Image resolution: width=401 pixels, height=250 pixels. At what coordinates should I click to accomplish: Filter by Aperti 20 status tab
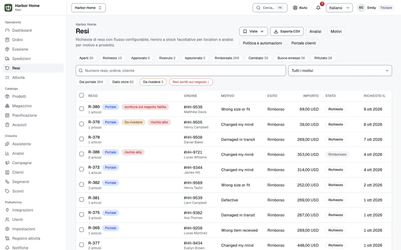(x=86, y=58)
